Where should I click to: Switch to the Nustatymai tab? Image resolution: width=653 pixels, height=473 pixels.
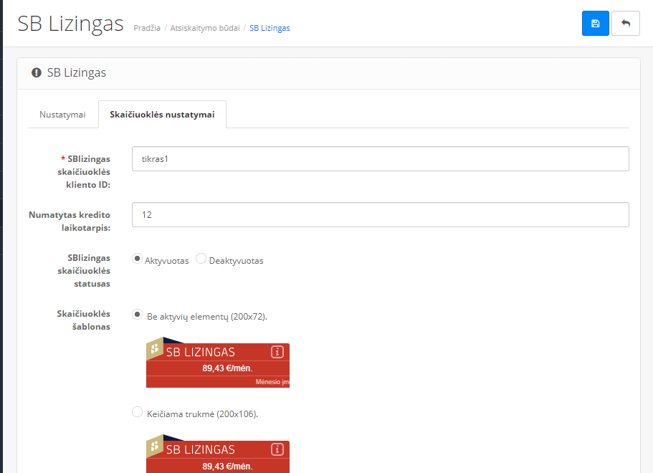[x=62, y=115]
